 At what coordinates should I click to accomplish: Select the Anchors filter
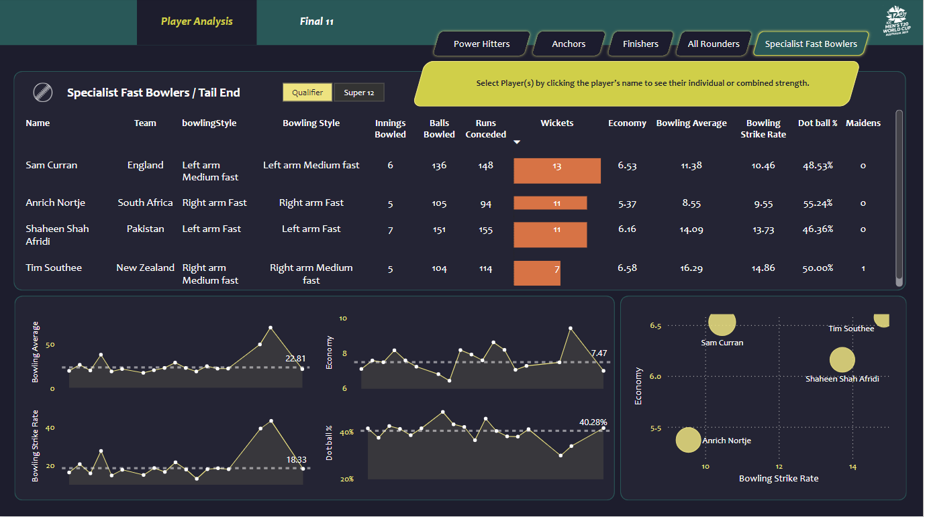tap(568, 43)
